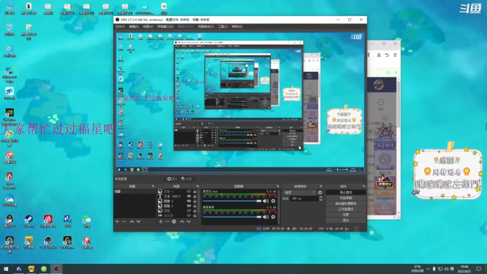Toggle the lock on source 图像 2

point(195,206)
